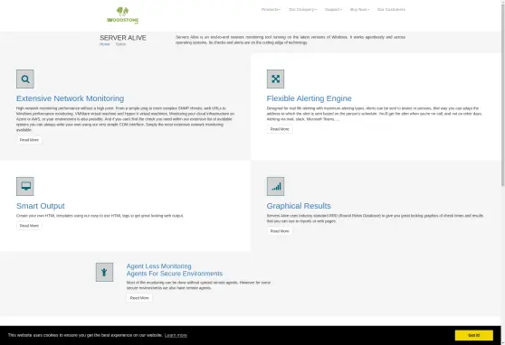Click the Home breadcrumb link
Viewport: 505px width, 345px height.
tap(105, 44)
